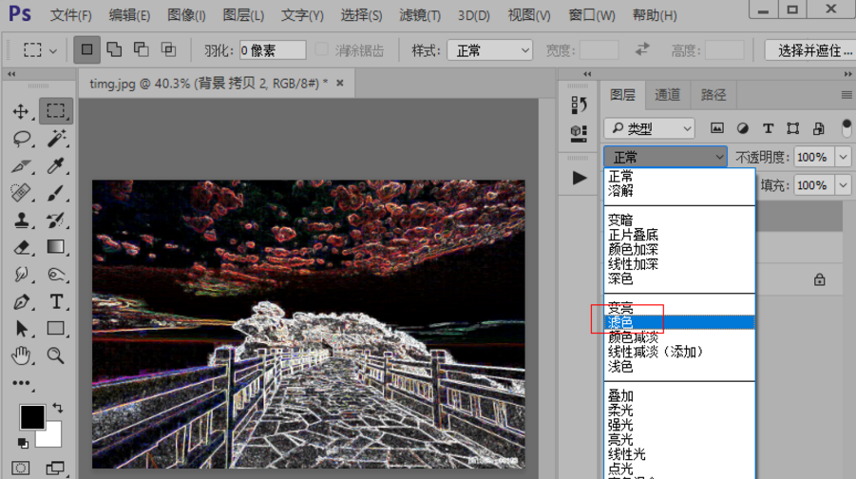Select the Brush tool
The height and width of the screenshot is (479, 856).
pos(56,193)
